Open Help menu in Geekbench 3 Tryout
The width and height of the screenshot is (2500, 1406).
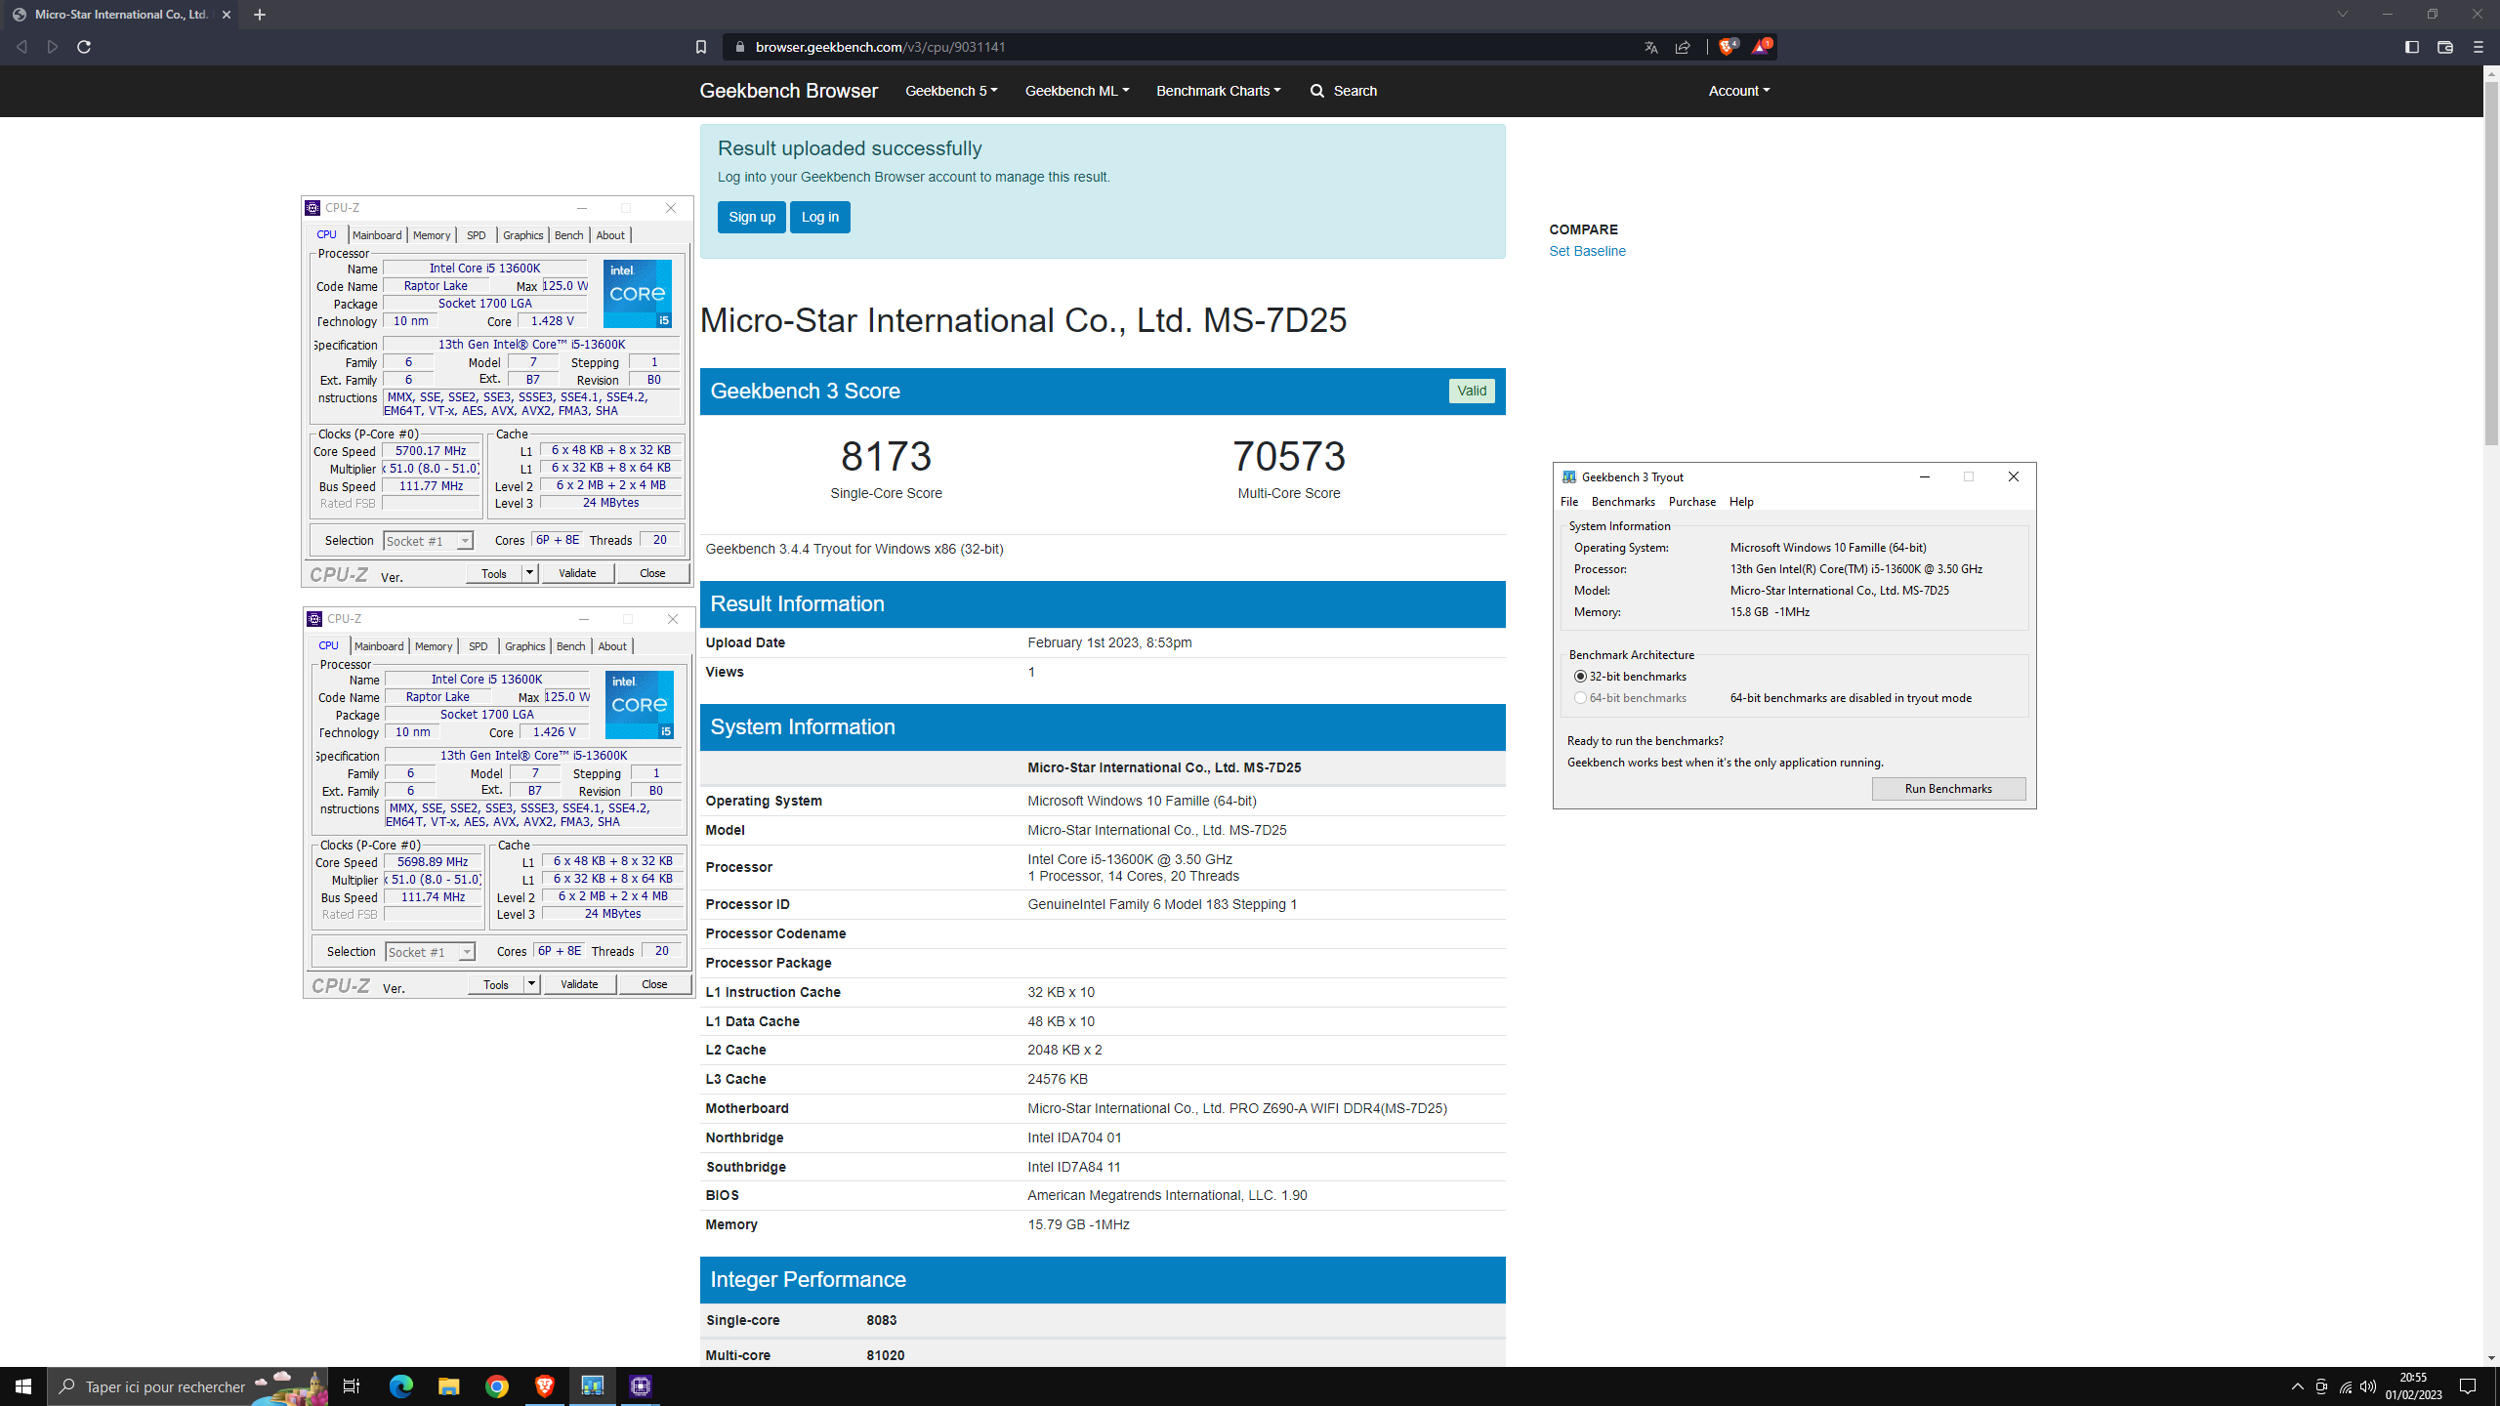pos(1741,502)
